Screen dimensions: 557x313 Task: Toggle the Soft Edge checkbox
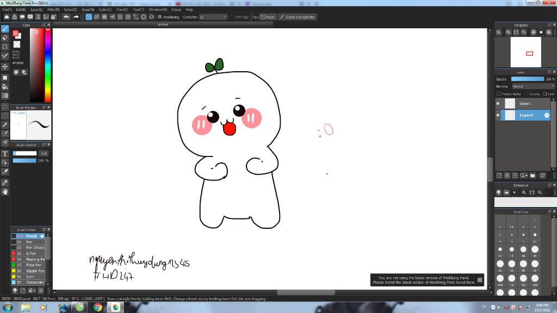pos(232,17)
